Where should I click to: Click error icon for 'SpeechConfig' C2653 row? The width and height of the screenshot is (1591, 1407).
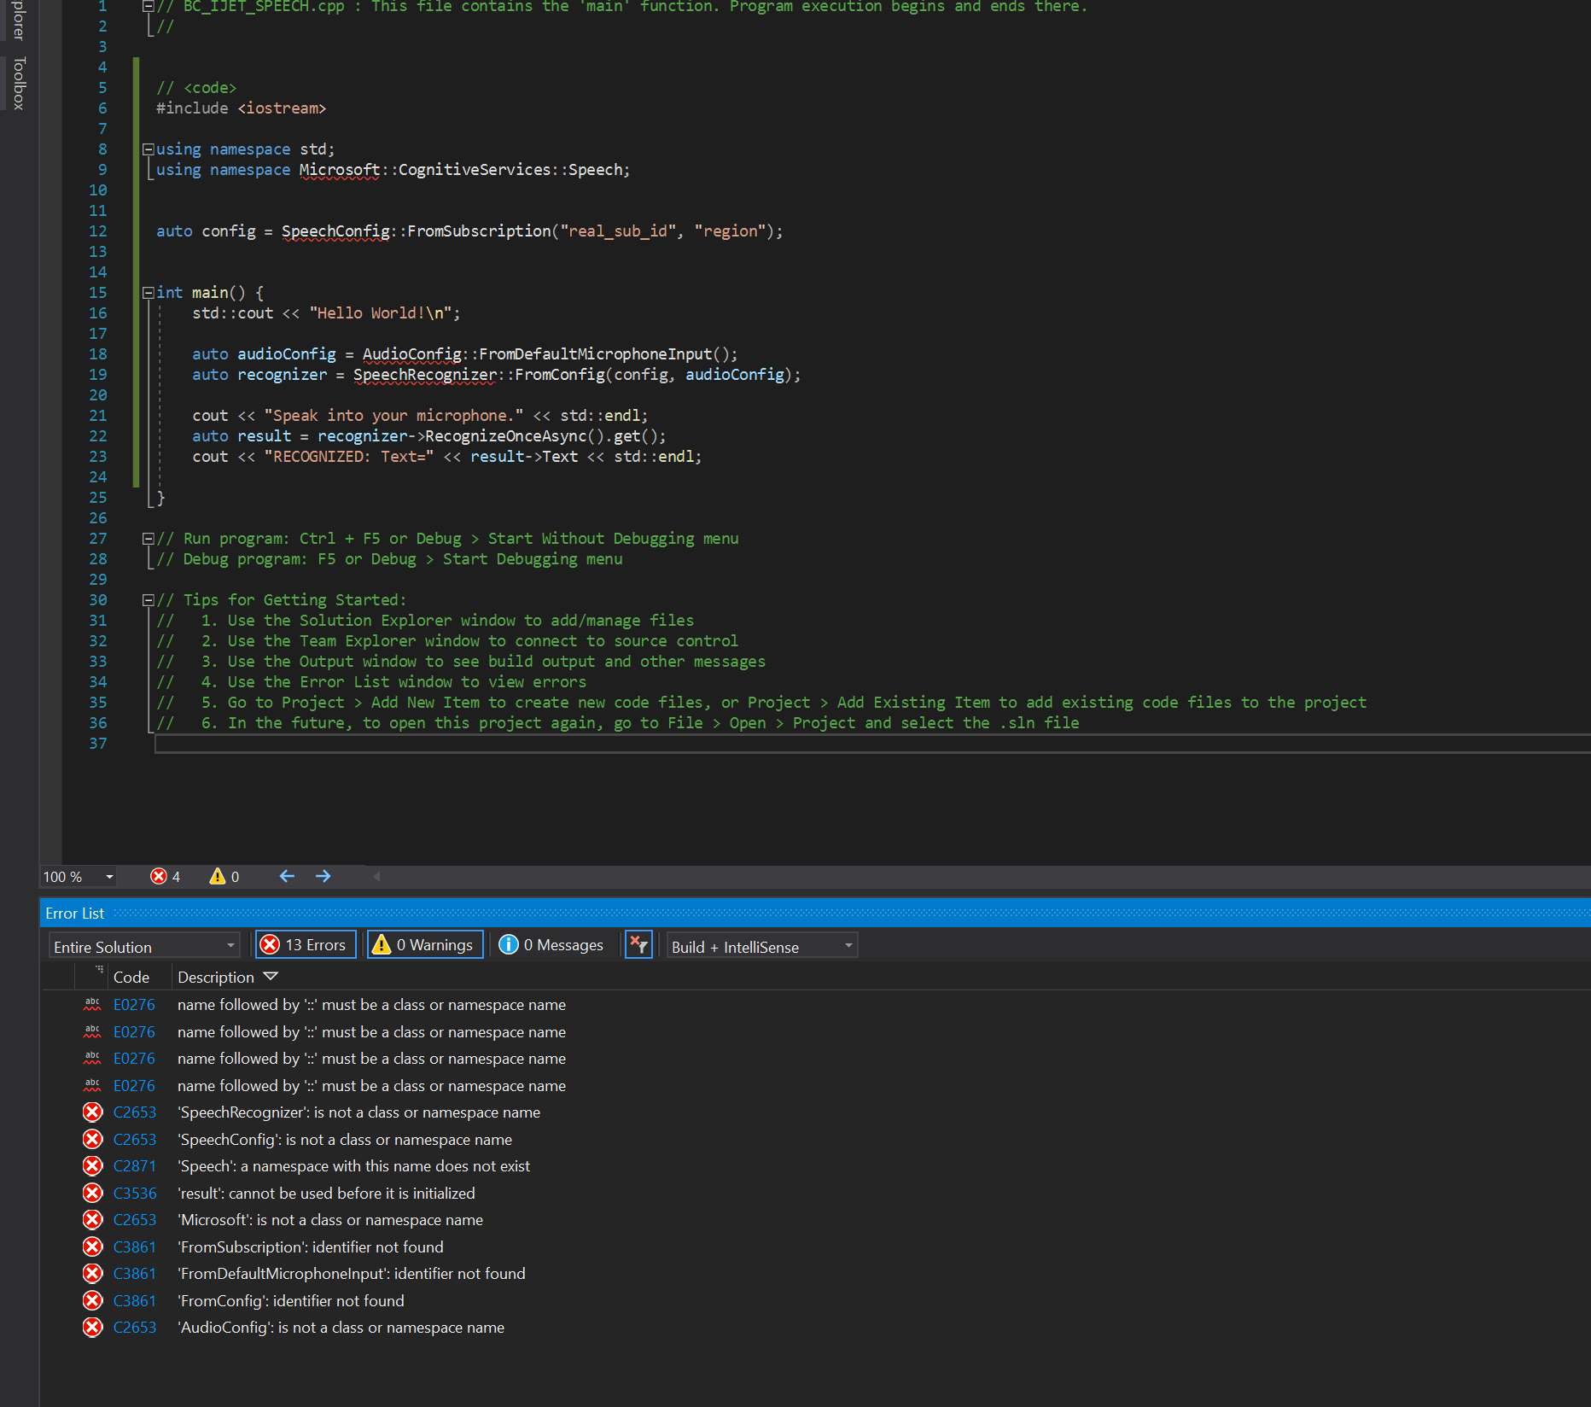tap(92, 1139)
